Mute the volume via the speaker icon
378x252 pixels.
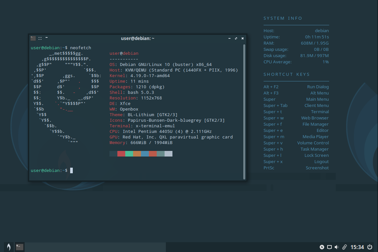pyautogui.click(x=337, y=247)
